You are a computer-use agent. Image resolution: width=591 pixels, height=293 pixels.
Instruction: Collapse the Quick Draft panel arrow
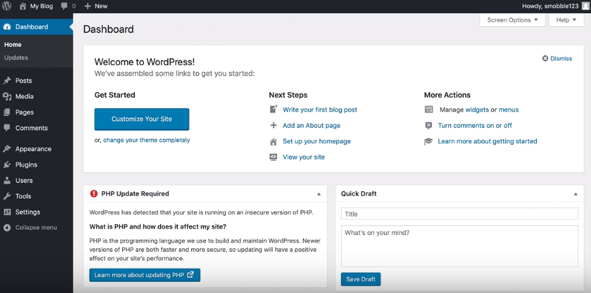[576, 194]
